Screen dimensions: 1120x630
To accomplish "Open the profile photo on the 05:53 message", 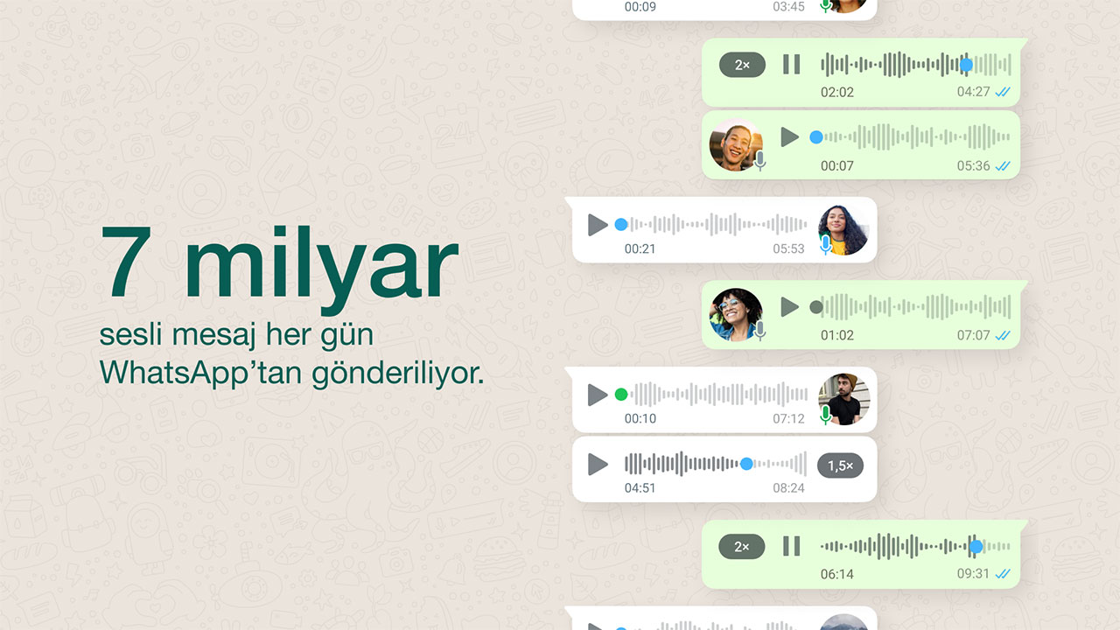I will point(843,230).
